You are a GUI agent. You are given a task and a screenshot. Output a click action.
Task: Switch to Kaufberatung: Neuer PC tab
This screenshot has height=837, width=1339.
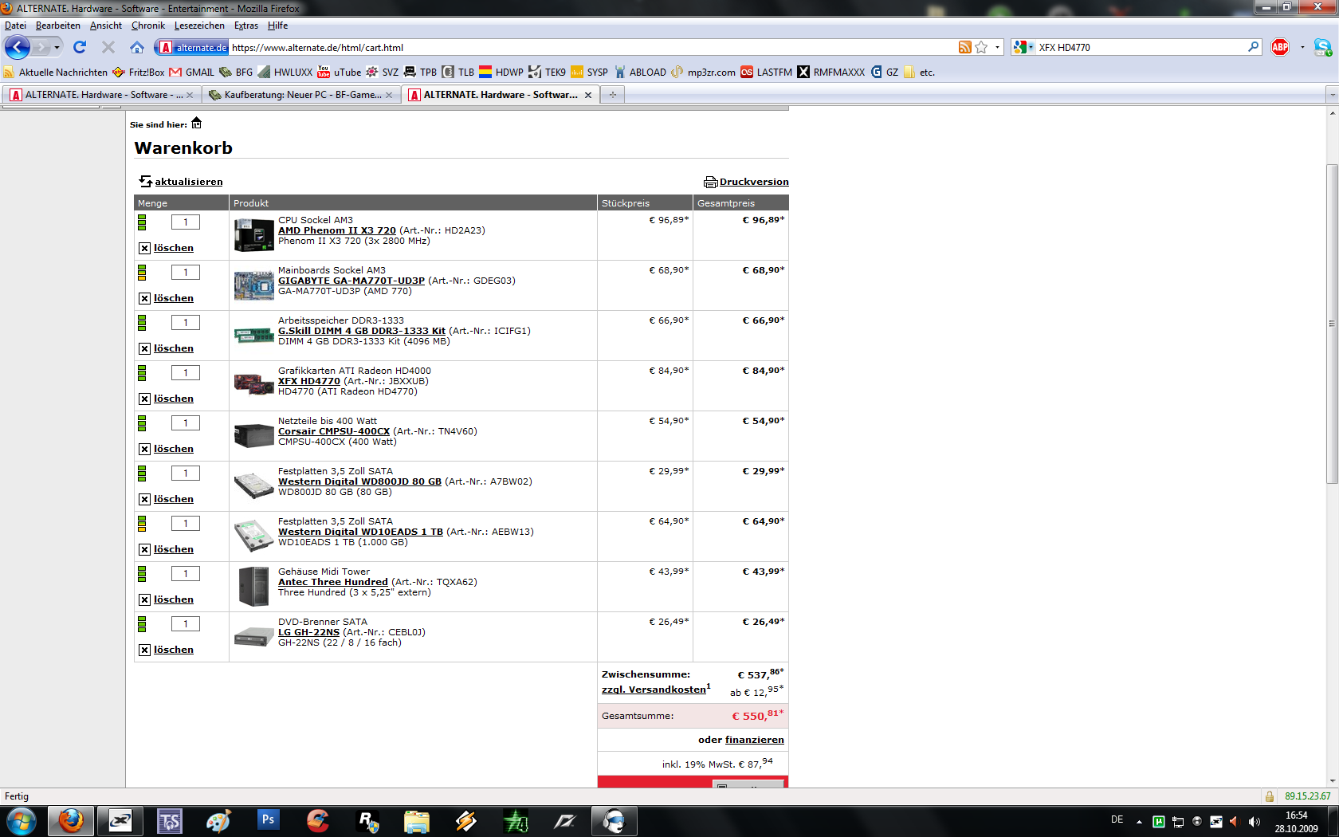[x=300, y=95]
